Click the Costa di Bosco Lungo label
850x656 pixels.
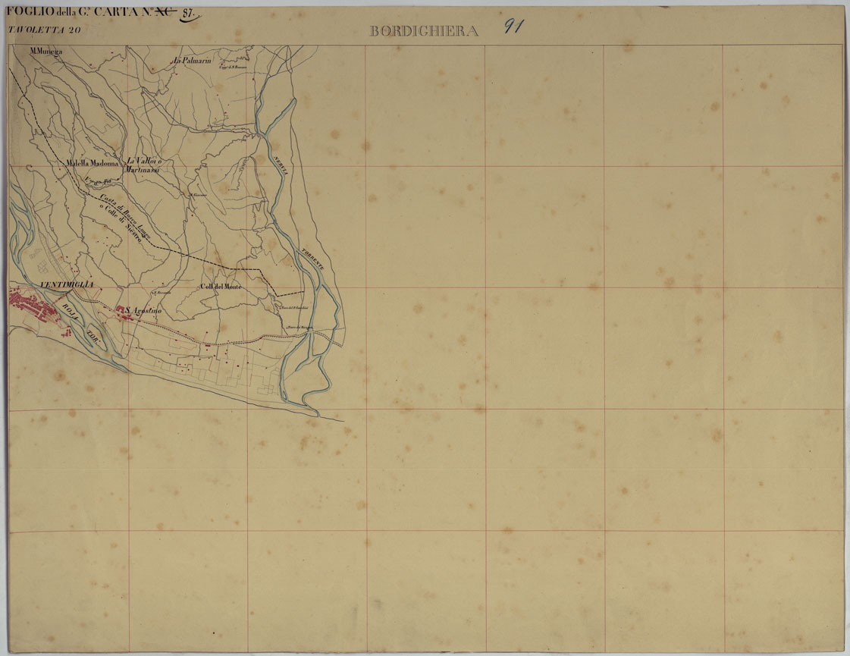[x=126, y=214]
